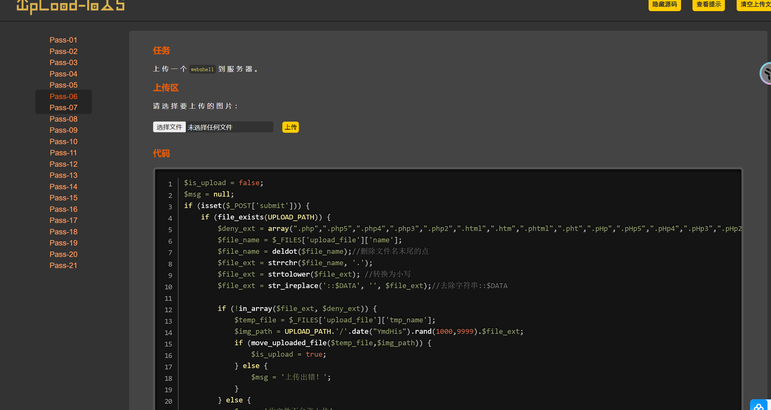Click 选择文件 file chooser button
Viewport: 771px width, 410px height.
169,127
